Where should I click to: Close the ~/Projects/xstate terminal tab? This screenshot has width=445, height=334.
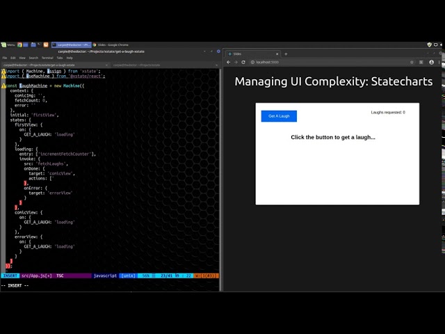coord(216,65)
